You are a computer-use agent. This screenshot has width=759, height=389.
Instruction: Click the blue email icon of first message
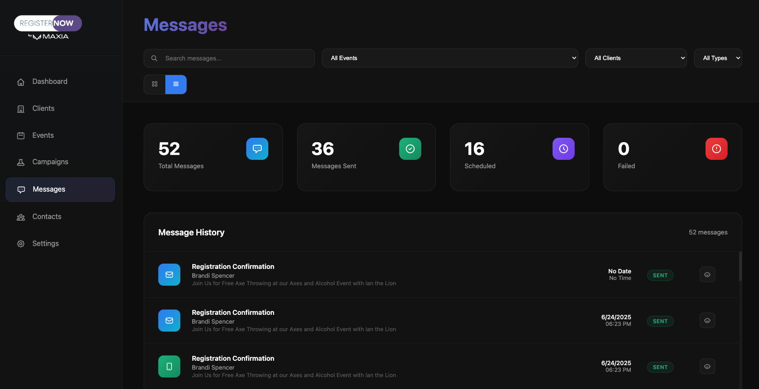[x=169, y=275]
